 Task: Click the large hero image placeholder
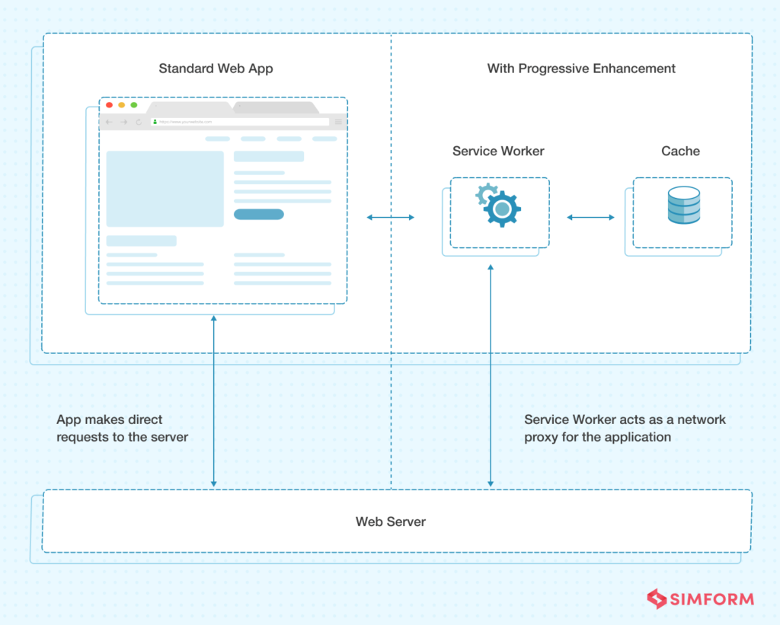point(166,187)
